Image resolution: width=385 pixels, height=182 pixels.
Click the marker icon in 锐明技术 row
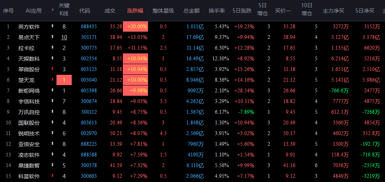tap(52, 133)
